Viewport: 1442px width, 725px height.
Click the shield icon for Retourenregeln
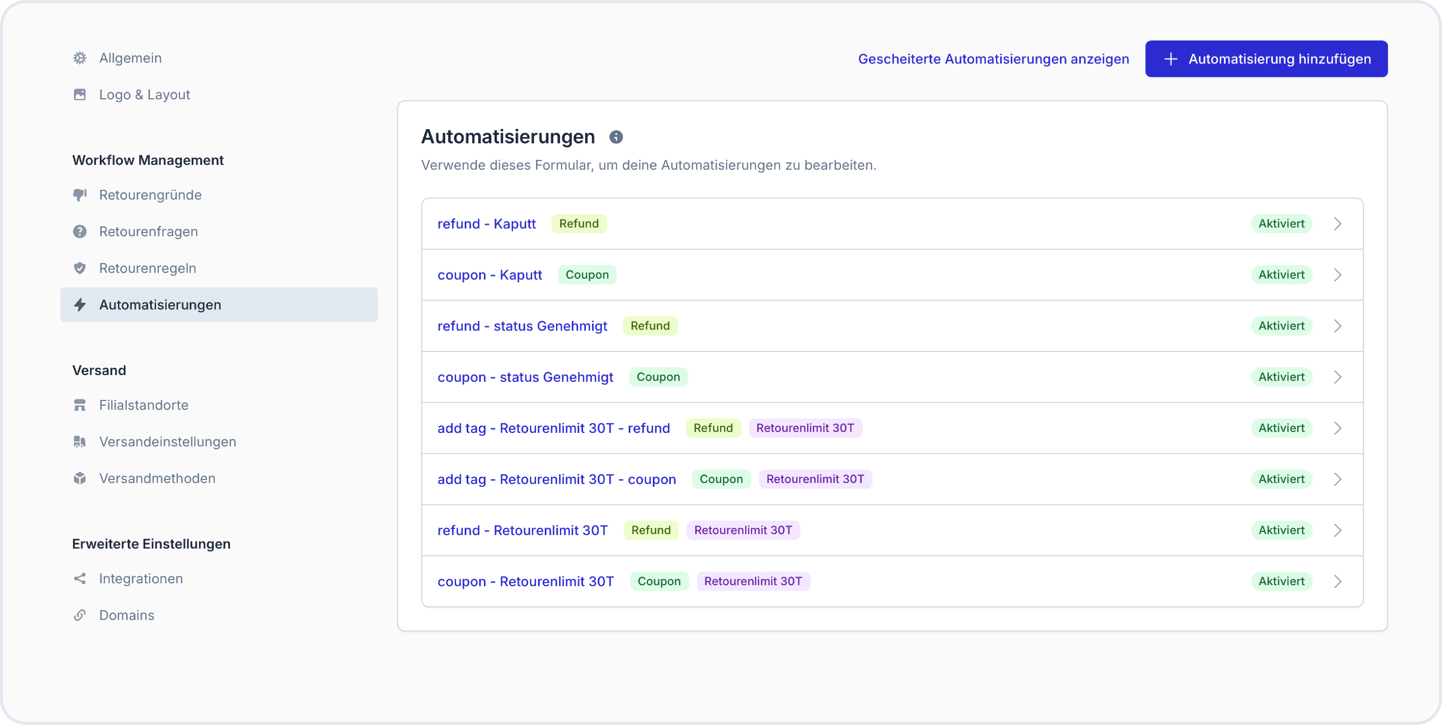click(x=80, y=268)
